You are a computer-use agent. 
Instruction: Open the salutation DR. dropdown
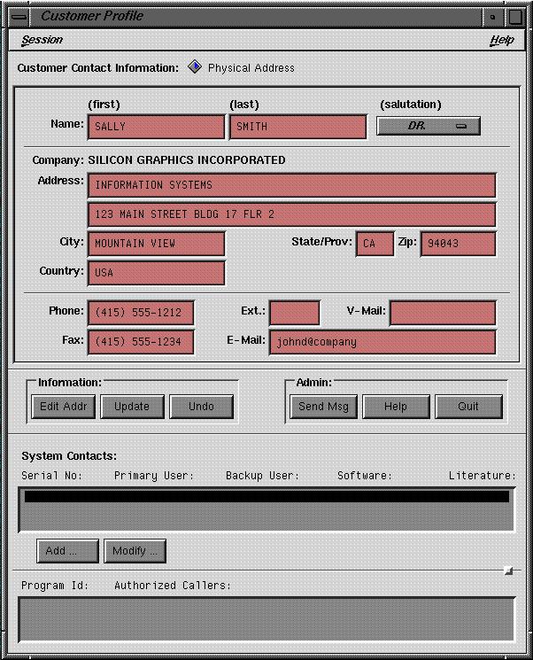coord(429,126)
